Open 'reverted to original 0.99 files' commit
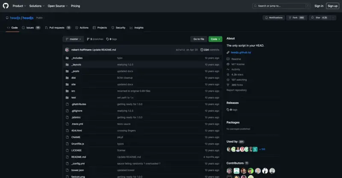Image resolution: width=342 pixels, height=178 pixels. coord(134,91)
